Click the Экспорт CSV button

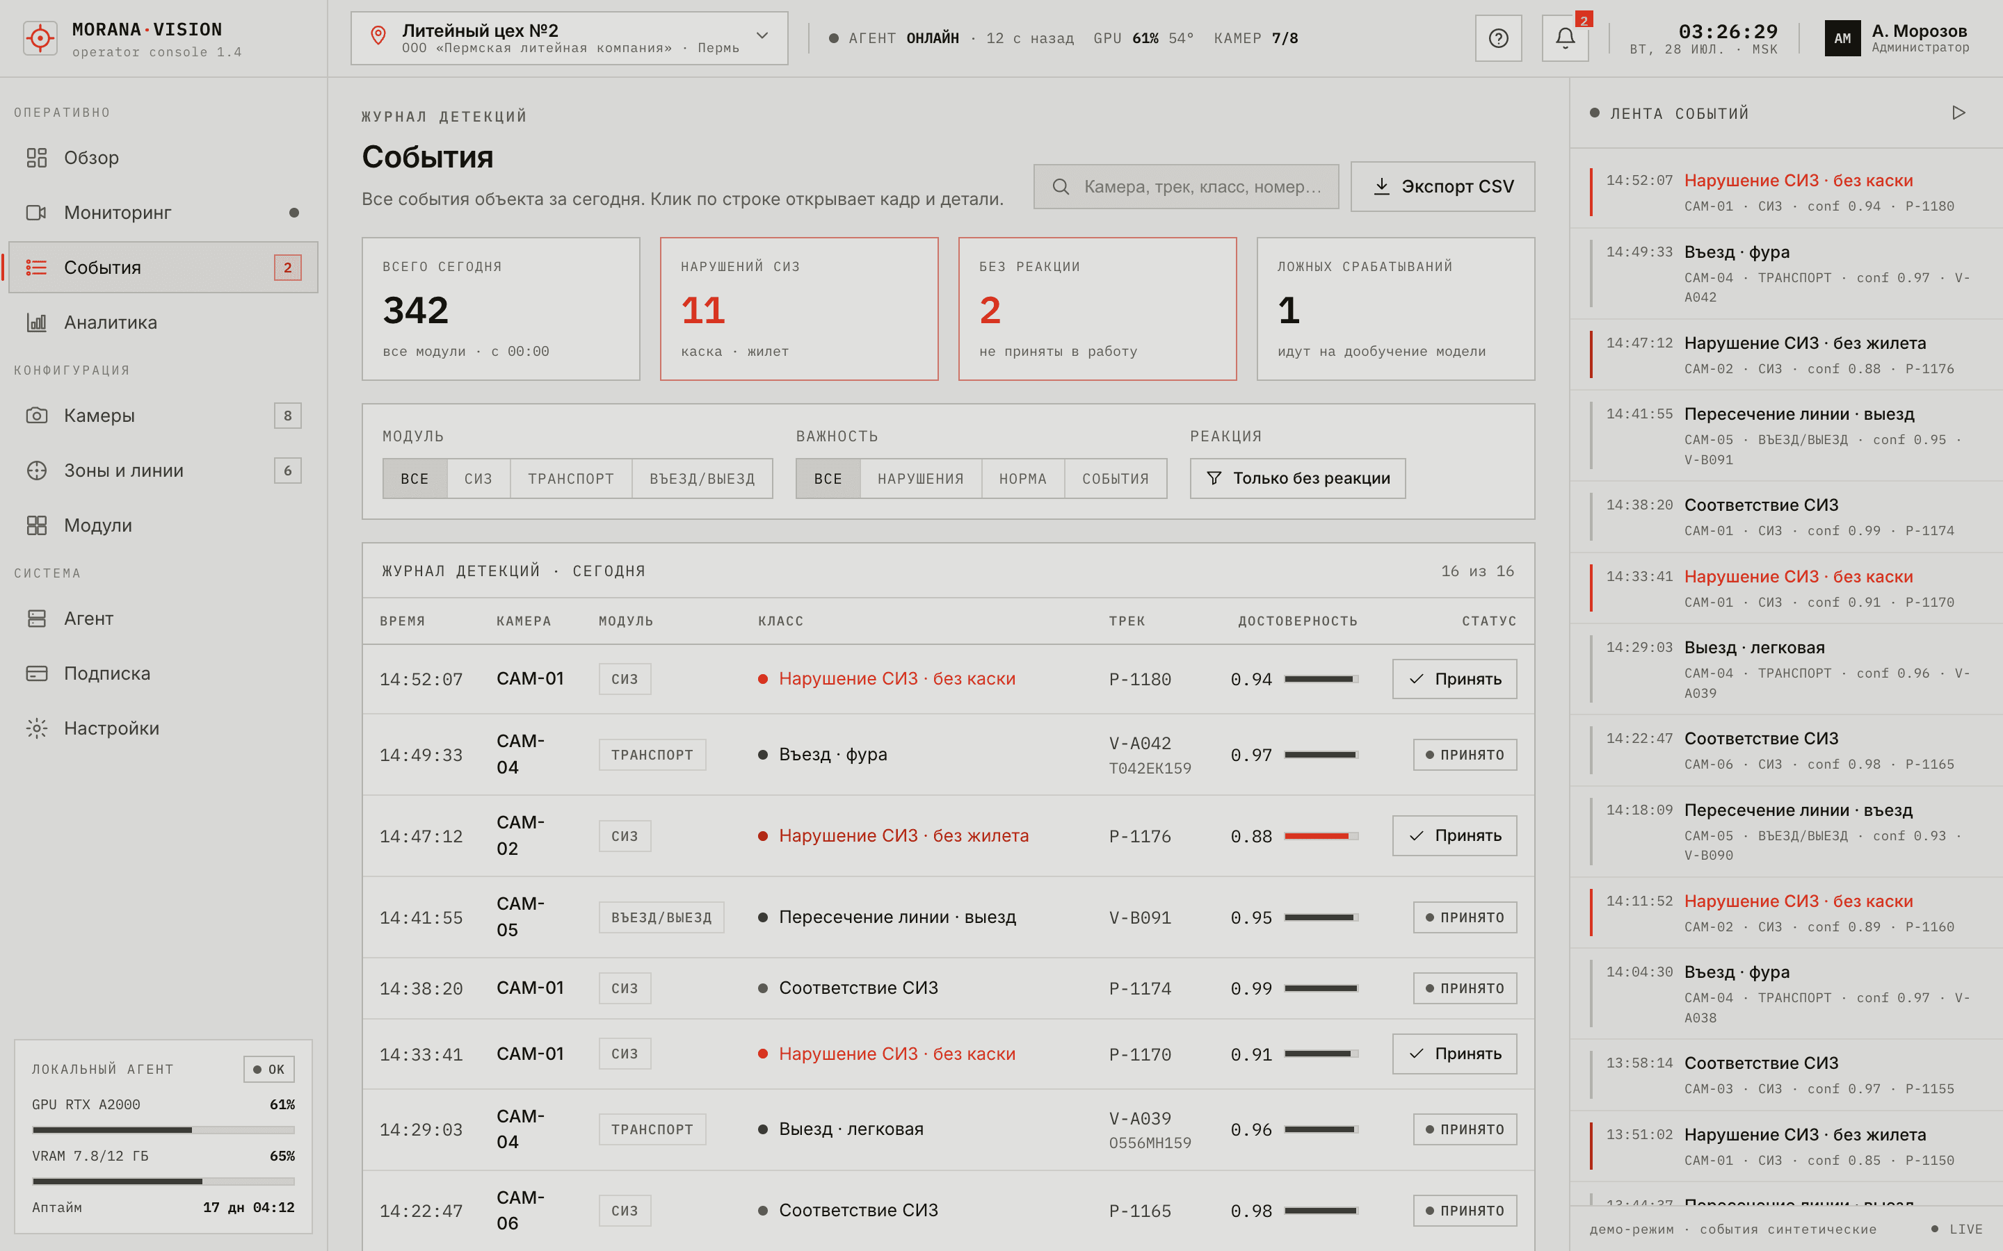1442,186
